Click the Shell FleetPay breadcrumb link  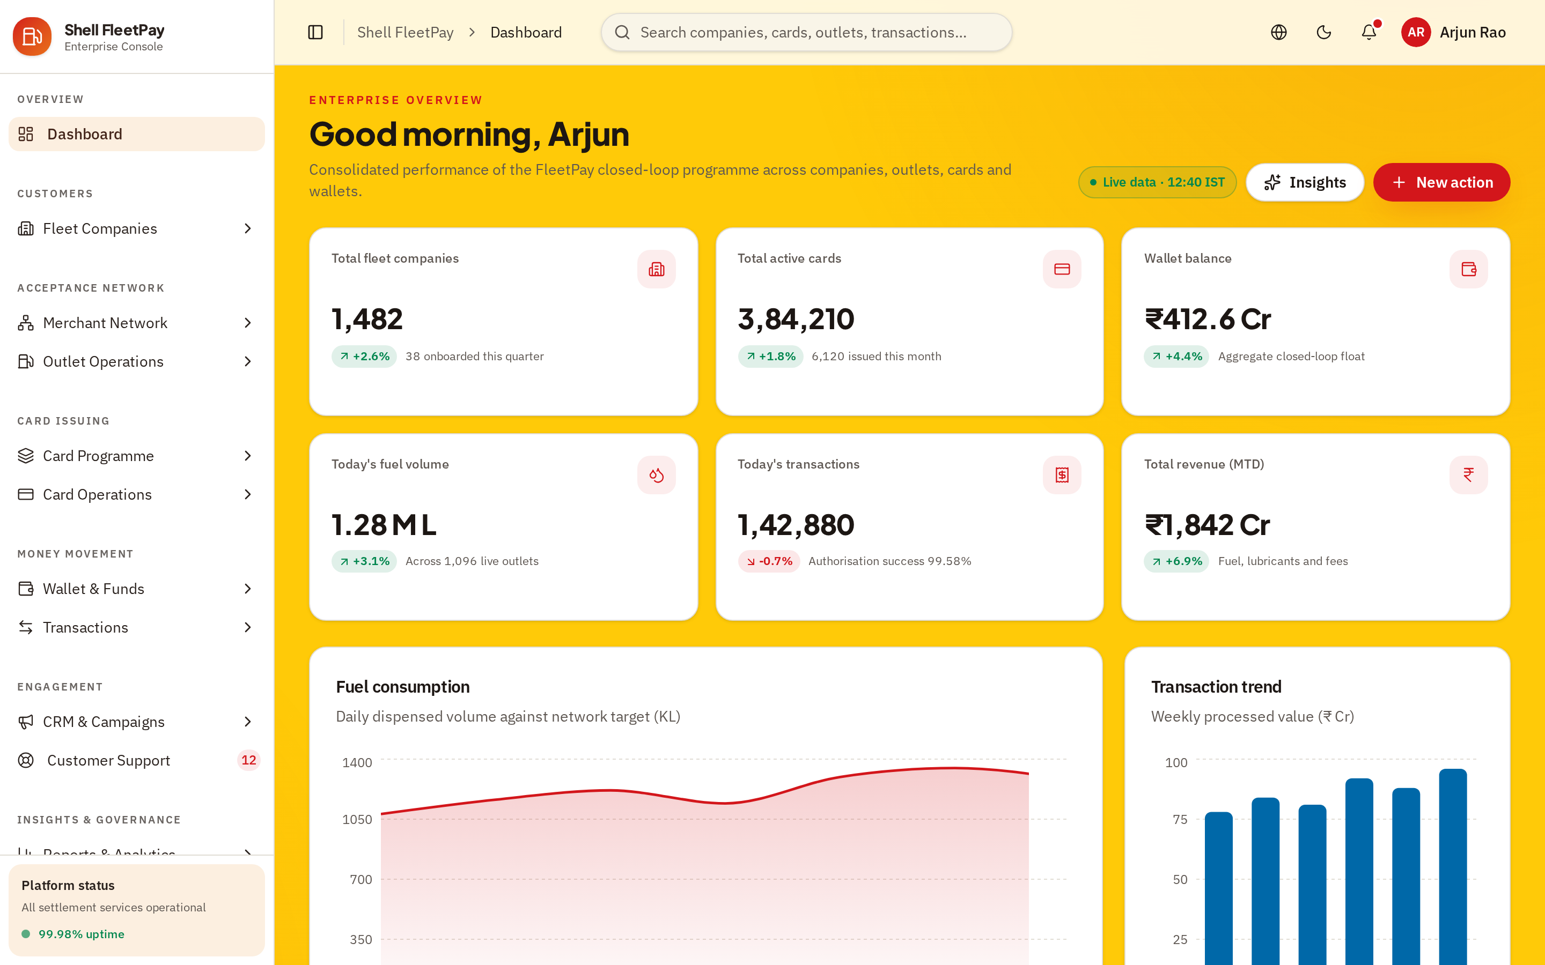coord(406,33)
